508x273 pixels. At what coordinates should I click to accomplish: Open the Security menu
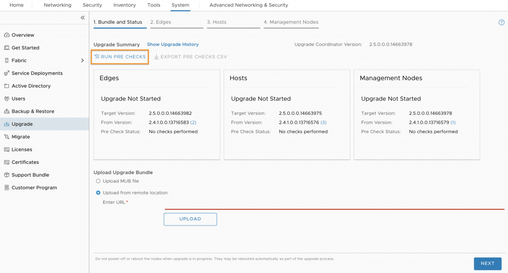point(92,5)
